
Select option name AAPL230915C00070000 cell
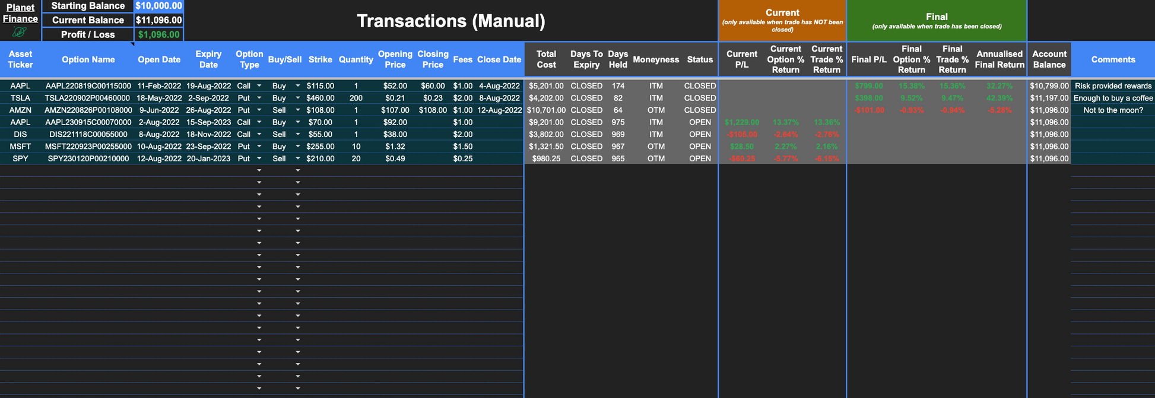pos(88,122)
